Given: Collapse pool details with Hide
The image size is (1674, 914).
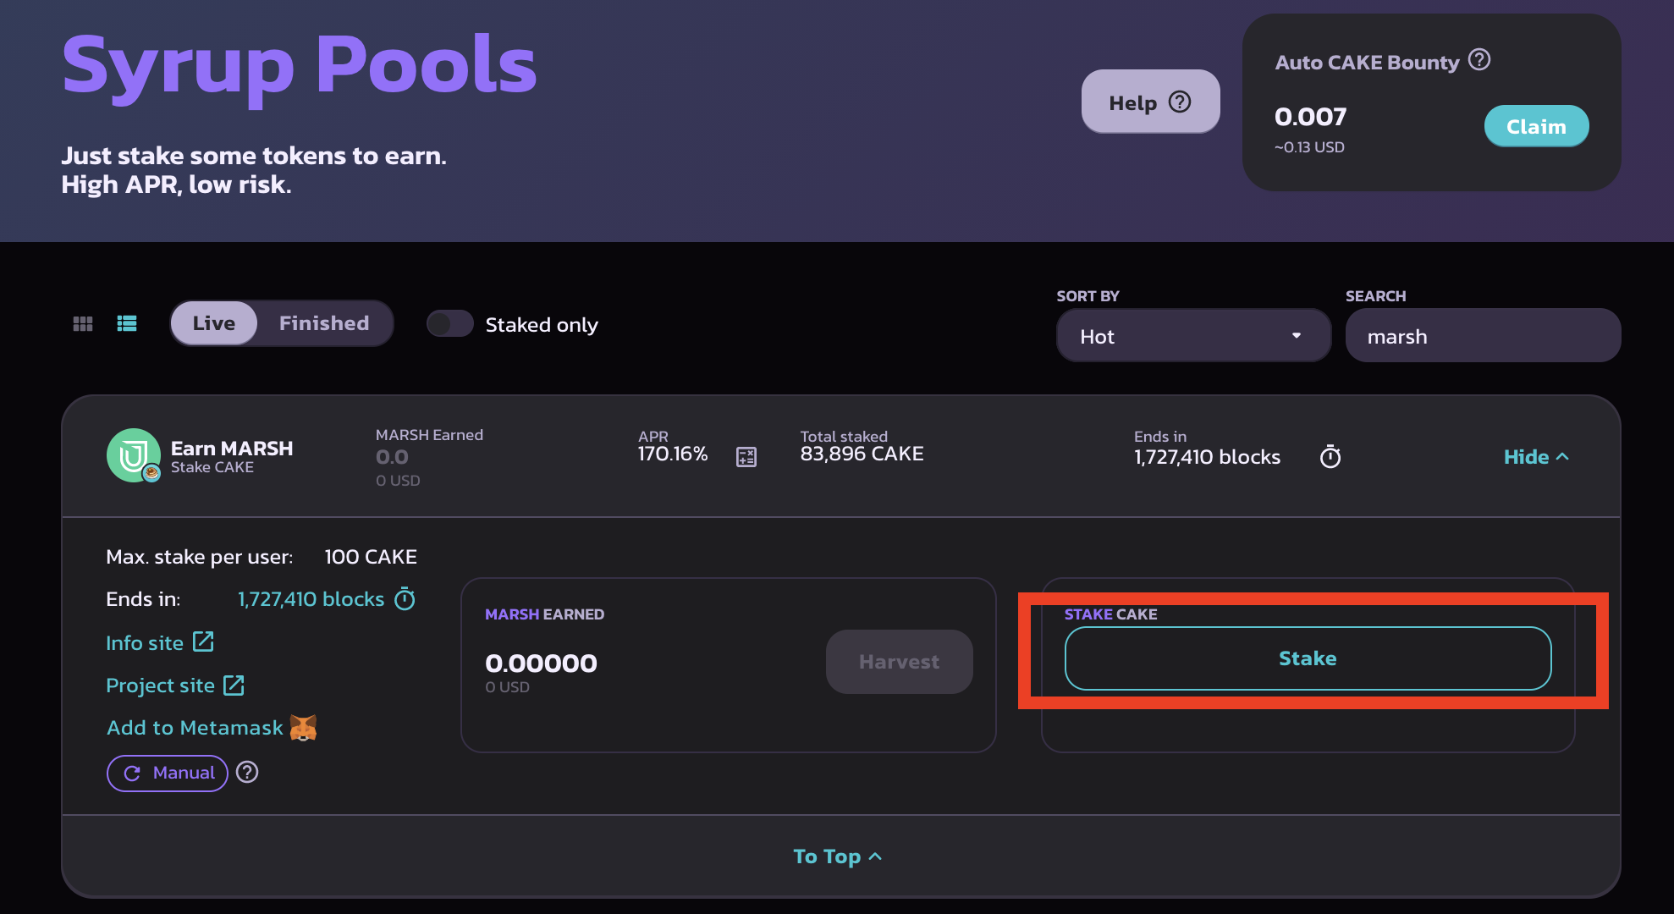Looking at the screenshot, I should [1535, 457].
